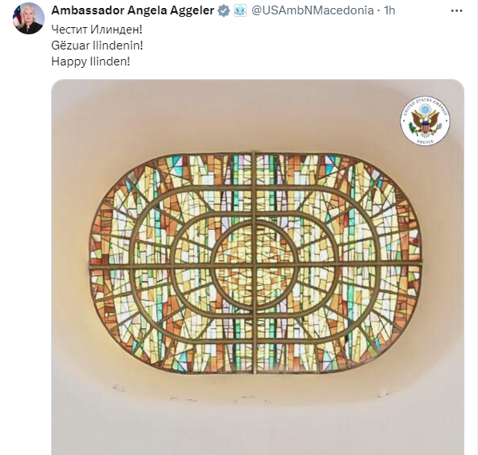The image size is (478, 455).
Task: Open the display name Ambassador Angela Aggeler
Action: (x=132, y=10)
